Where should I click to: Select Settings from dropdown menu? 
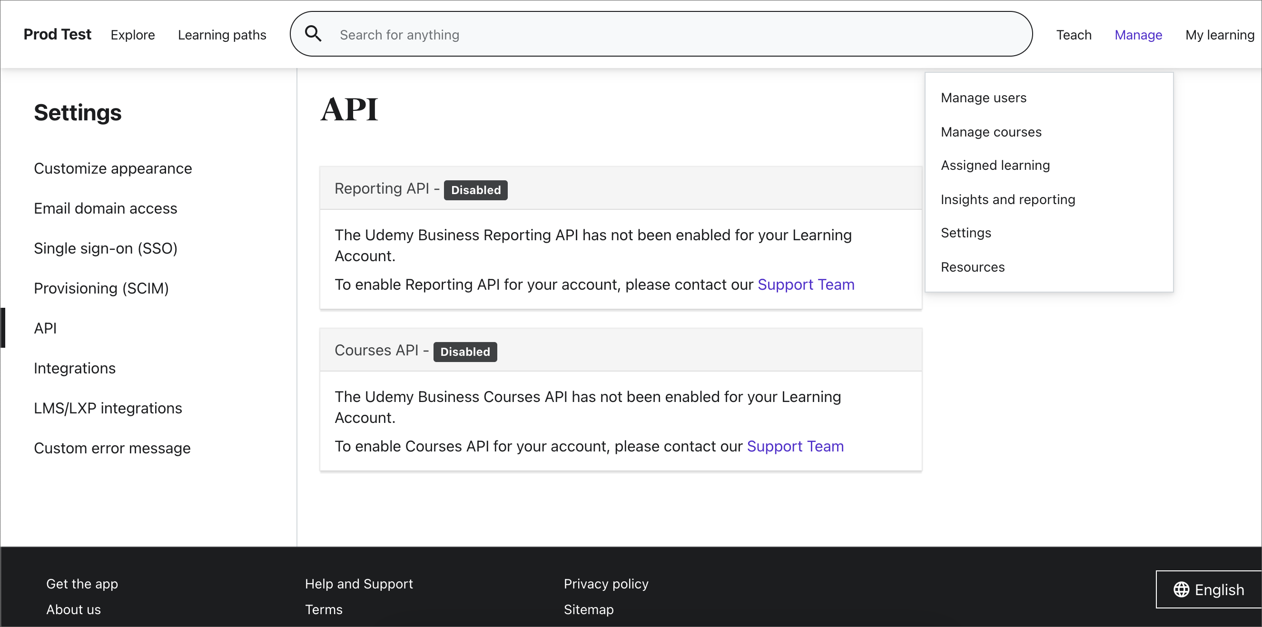point(966,234)
